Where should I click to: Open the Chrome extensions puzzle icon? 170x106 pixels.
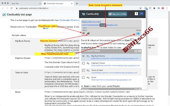click(x=154, y=8)
